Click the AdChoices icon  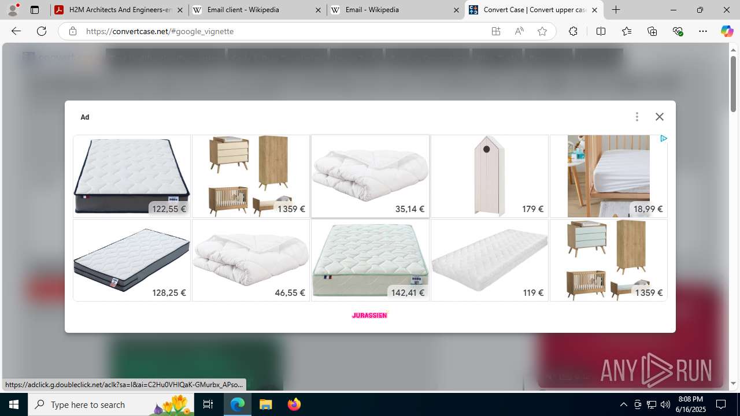click(664, 139)
